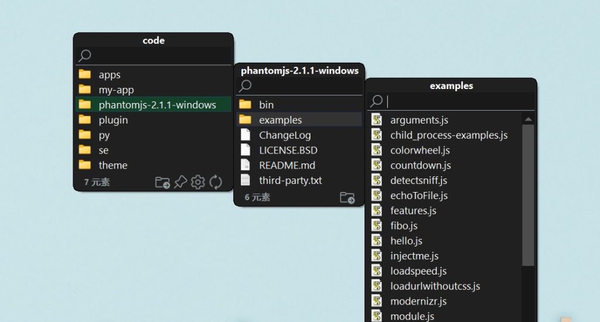The width and height of the screenshot is (600, 322).
Task: Select features.js file name
Action: point(413,210)
